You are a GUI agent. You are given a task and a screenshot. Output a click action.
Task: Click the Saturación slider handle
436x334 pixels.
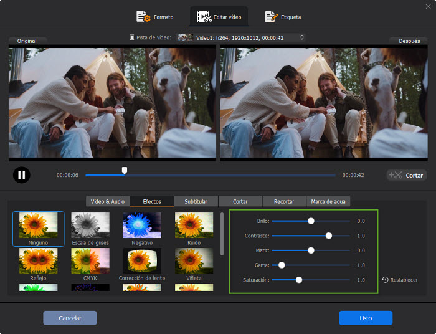[x=299, y=280]
